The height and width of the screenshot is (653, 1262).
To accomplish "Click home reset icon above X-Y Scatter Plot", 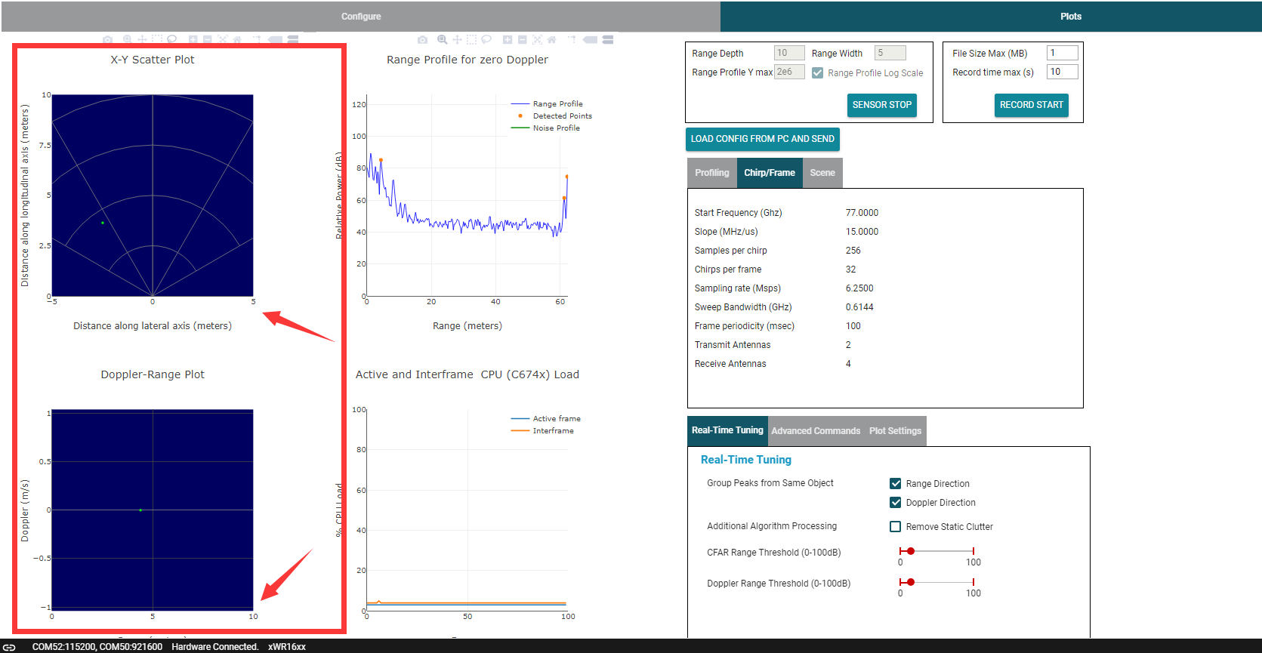I will coord(236,39).
